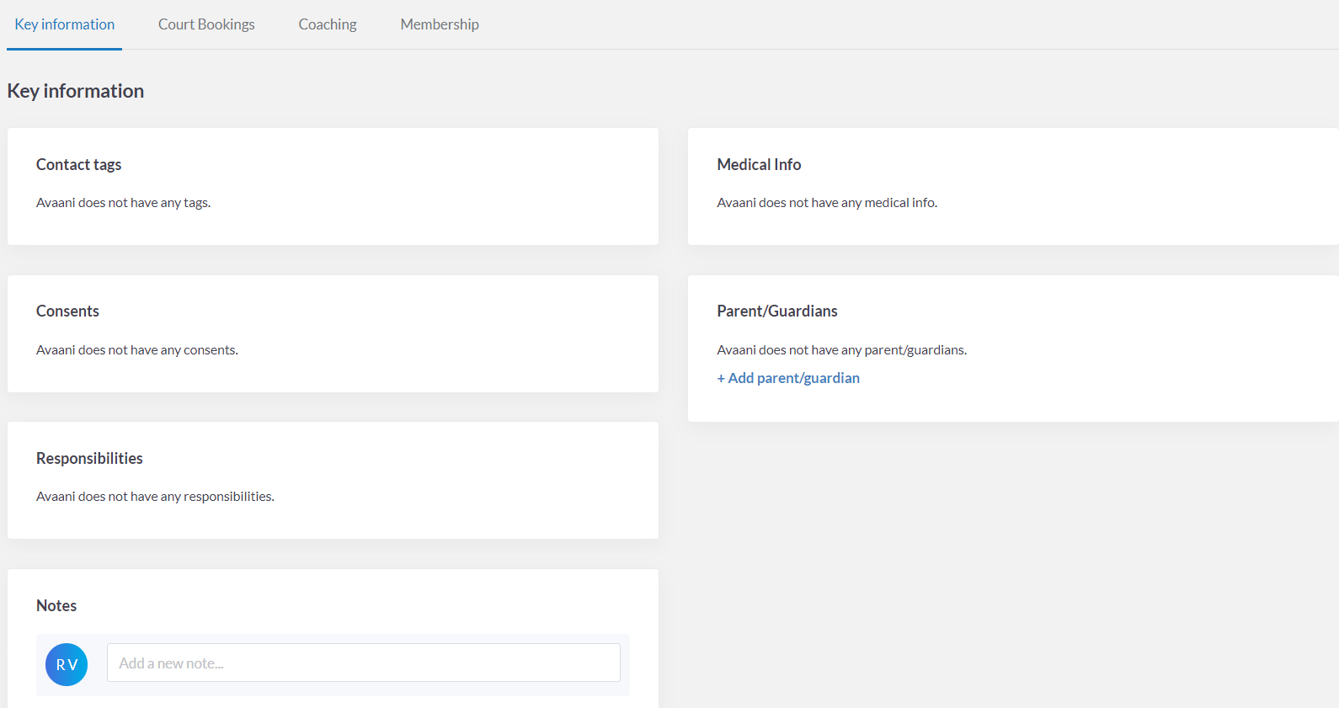The height and width of the screenshot is (708, 1339).
Task: Click the Key information page heading
Action: tap(76, 91)
